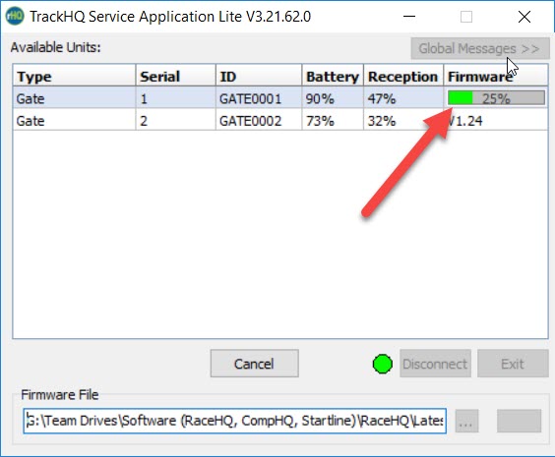Image resolution: width=555 pixels, height=457 pixels.
Task: Select the GATE0001 unit row
Action: (x=280, y=97)
